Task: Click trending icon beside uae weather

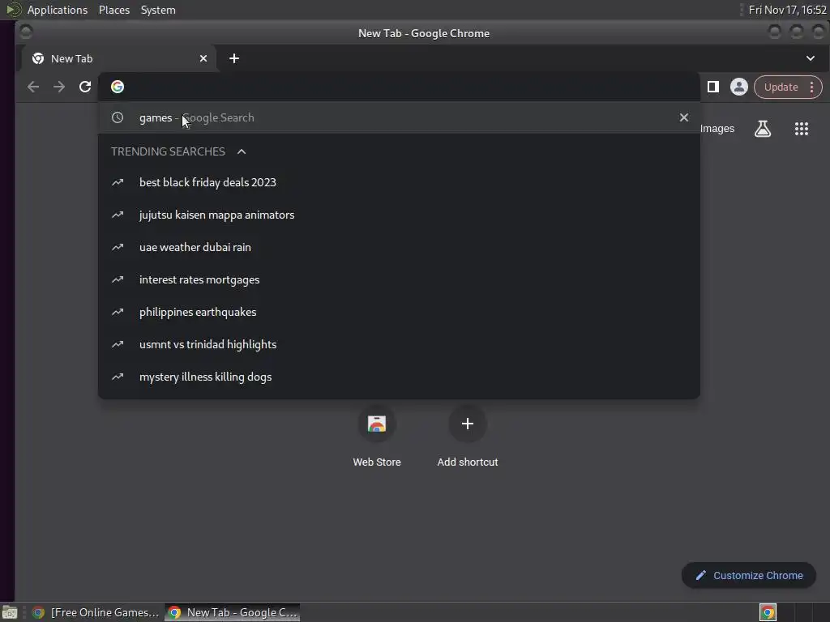Action: pos(118,247)
